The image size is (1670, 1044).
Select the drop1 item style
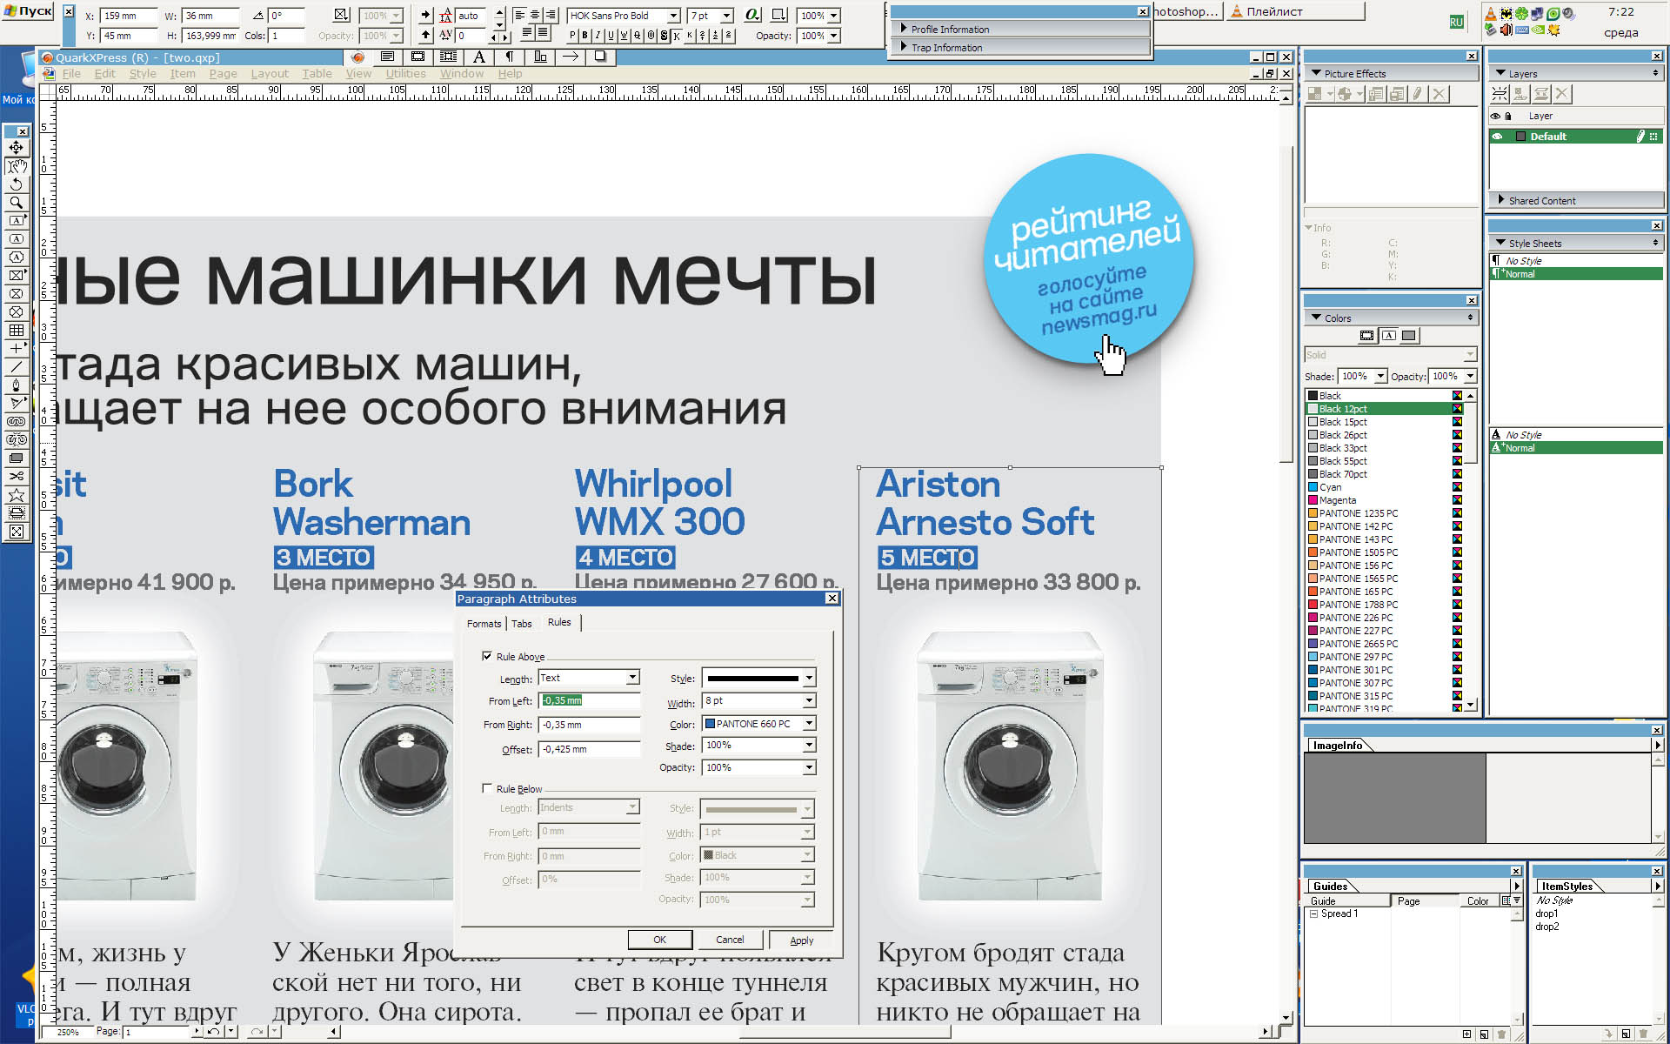(1546, 913)
